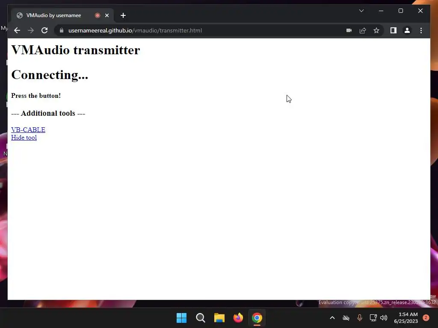Click the 'Press the button!' text
The width and height of the screenshot is (438, 328).
[36, 96]
